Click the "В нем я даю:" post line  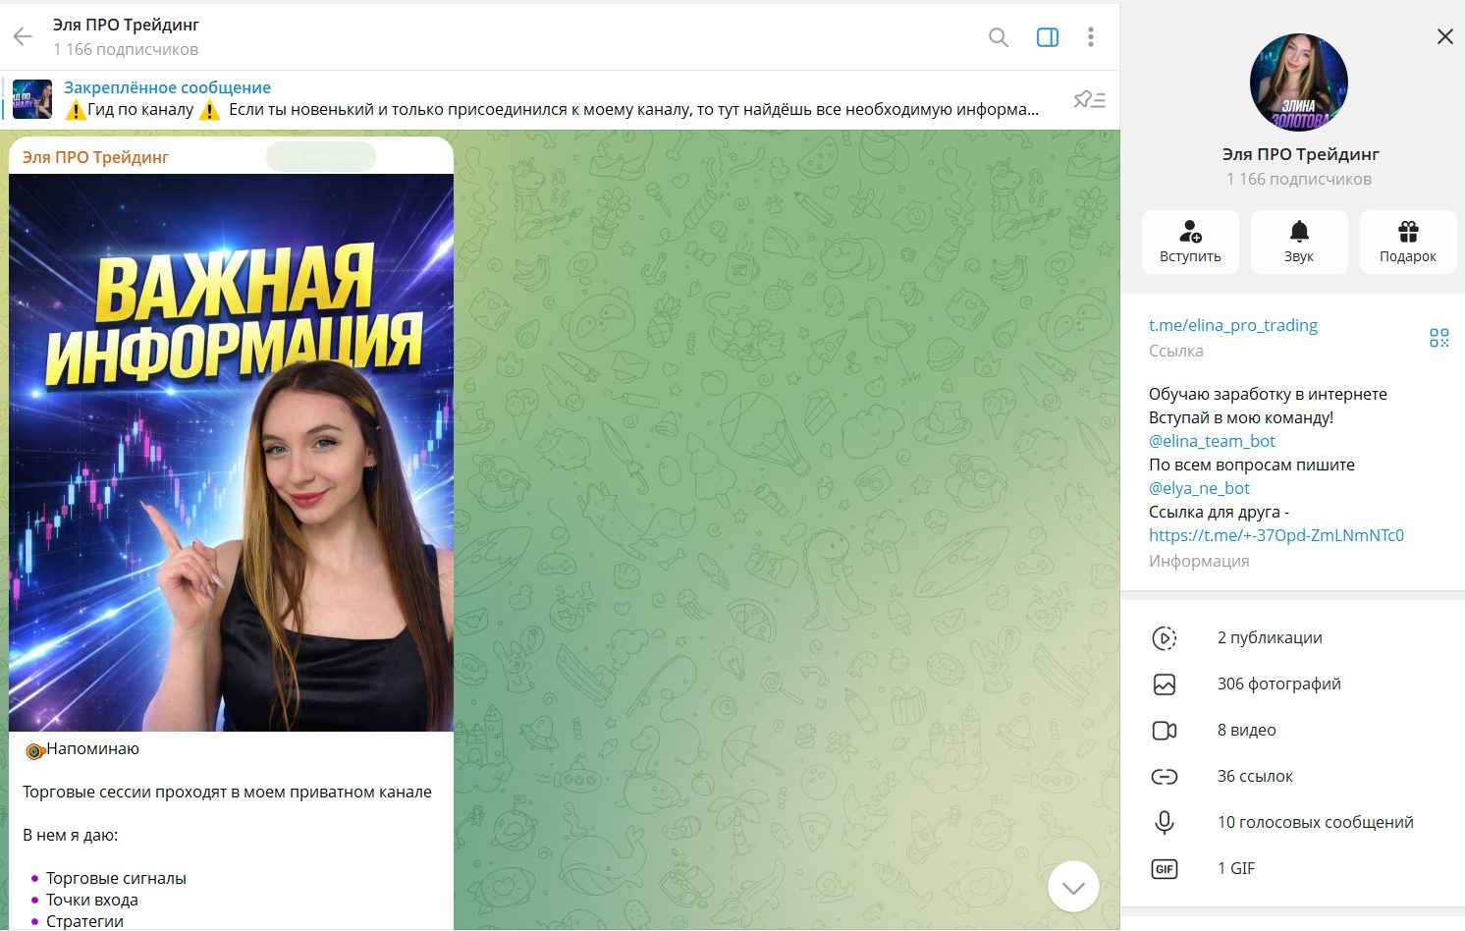click(70, 835)
